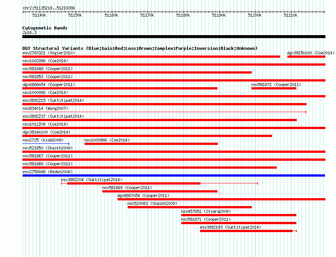This screenshot has width=336, height=257.
Task: Click the thin red nsv834014 line
Action: pyautogui.click(x=164, y=112)
